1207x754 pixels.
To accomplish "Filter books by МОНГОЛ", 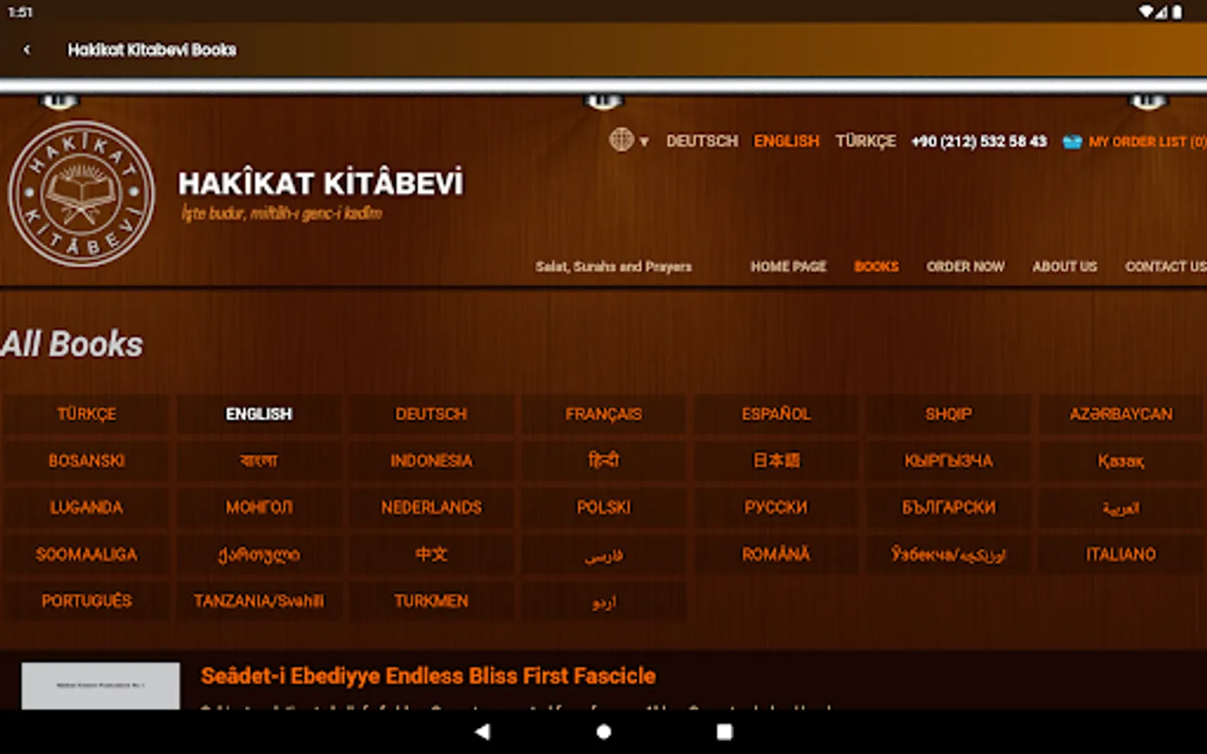I will tap(259, 508).
